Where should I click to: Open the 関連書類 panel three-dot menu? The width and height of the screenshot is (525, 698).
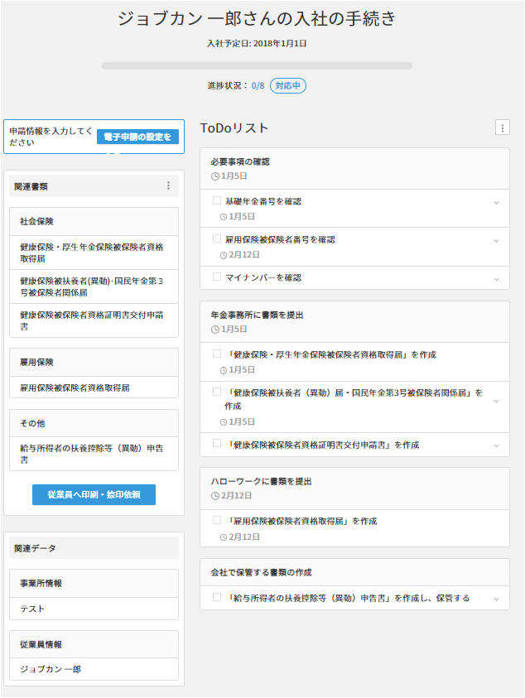coord(168,186)
